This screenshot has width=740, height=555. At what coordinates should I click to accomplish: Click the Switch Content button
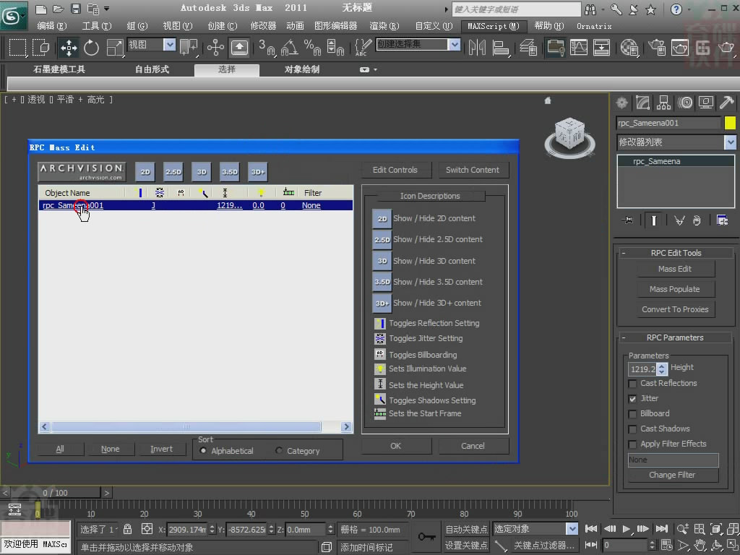(x=473, y=170)
